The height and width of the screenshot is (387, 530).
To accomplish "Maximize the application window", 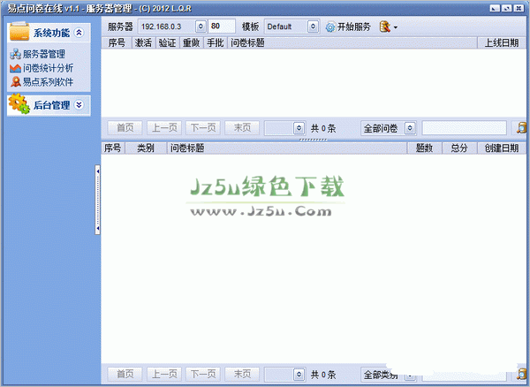I will pos(507,9).
